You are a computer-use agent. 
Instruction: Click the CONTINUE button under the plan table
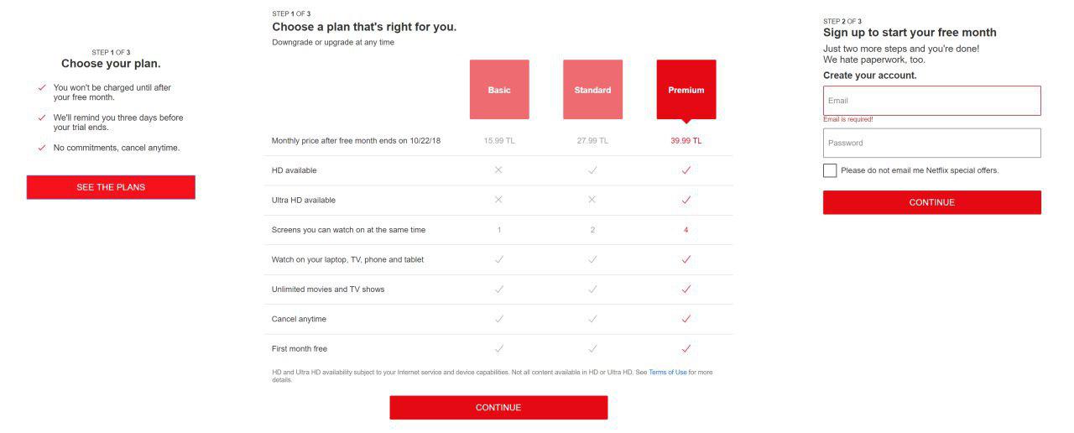click(x=498, y=408)
